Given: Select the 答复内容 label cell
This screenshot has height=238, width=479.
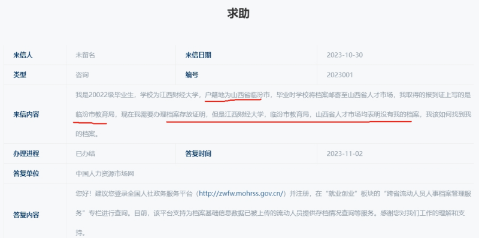Looking at the screenshot, I should click(x=26, y=215).
